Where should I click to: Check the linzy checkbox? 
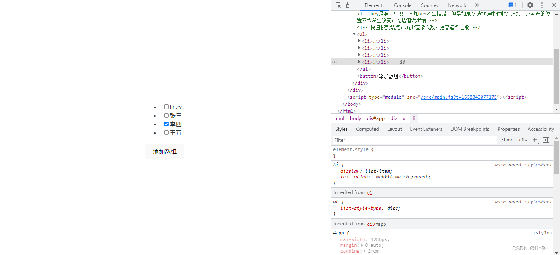[x=166, y=107]
